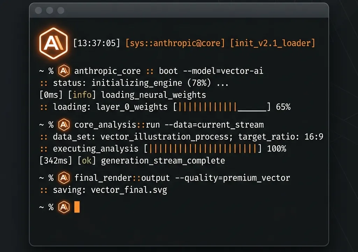Click the second gray window control dot
This screenshot has width=358, height=252.
(x=50, y=10)
